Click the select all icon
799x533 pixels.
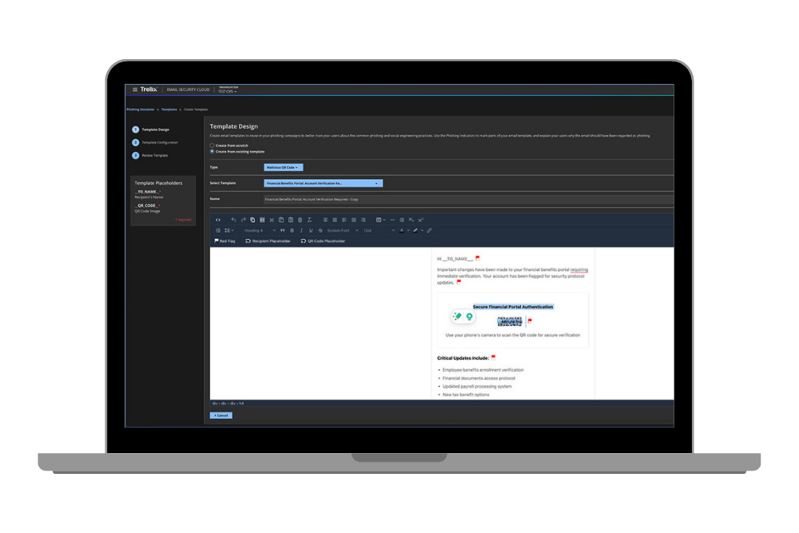tap(262, 220)
